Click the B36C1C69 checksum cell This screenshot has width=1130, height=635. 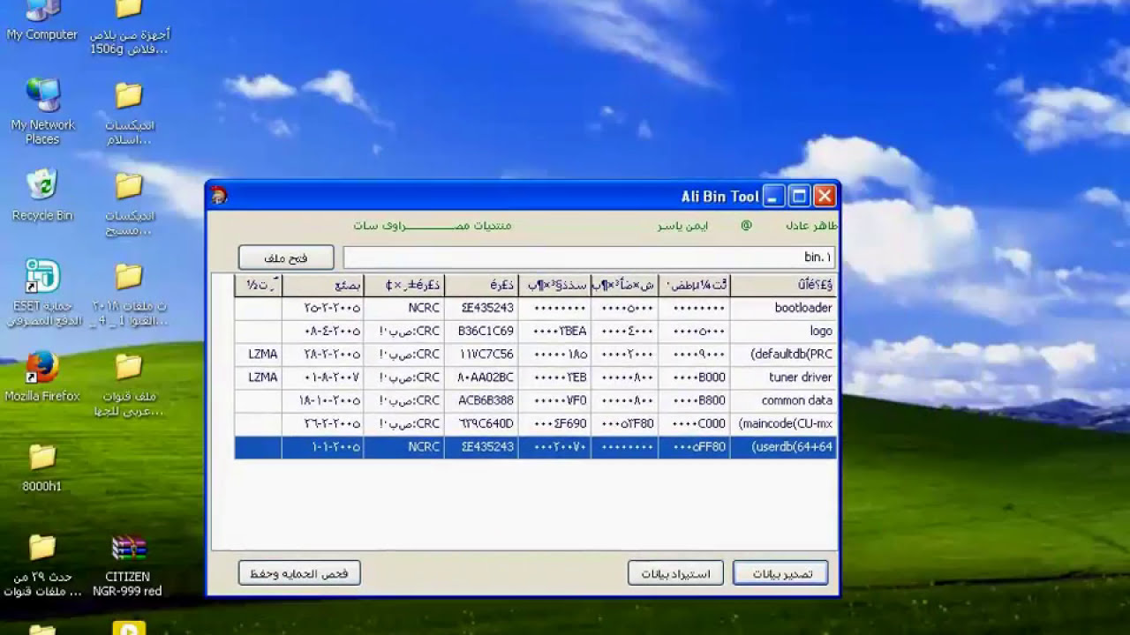[482, 331]
